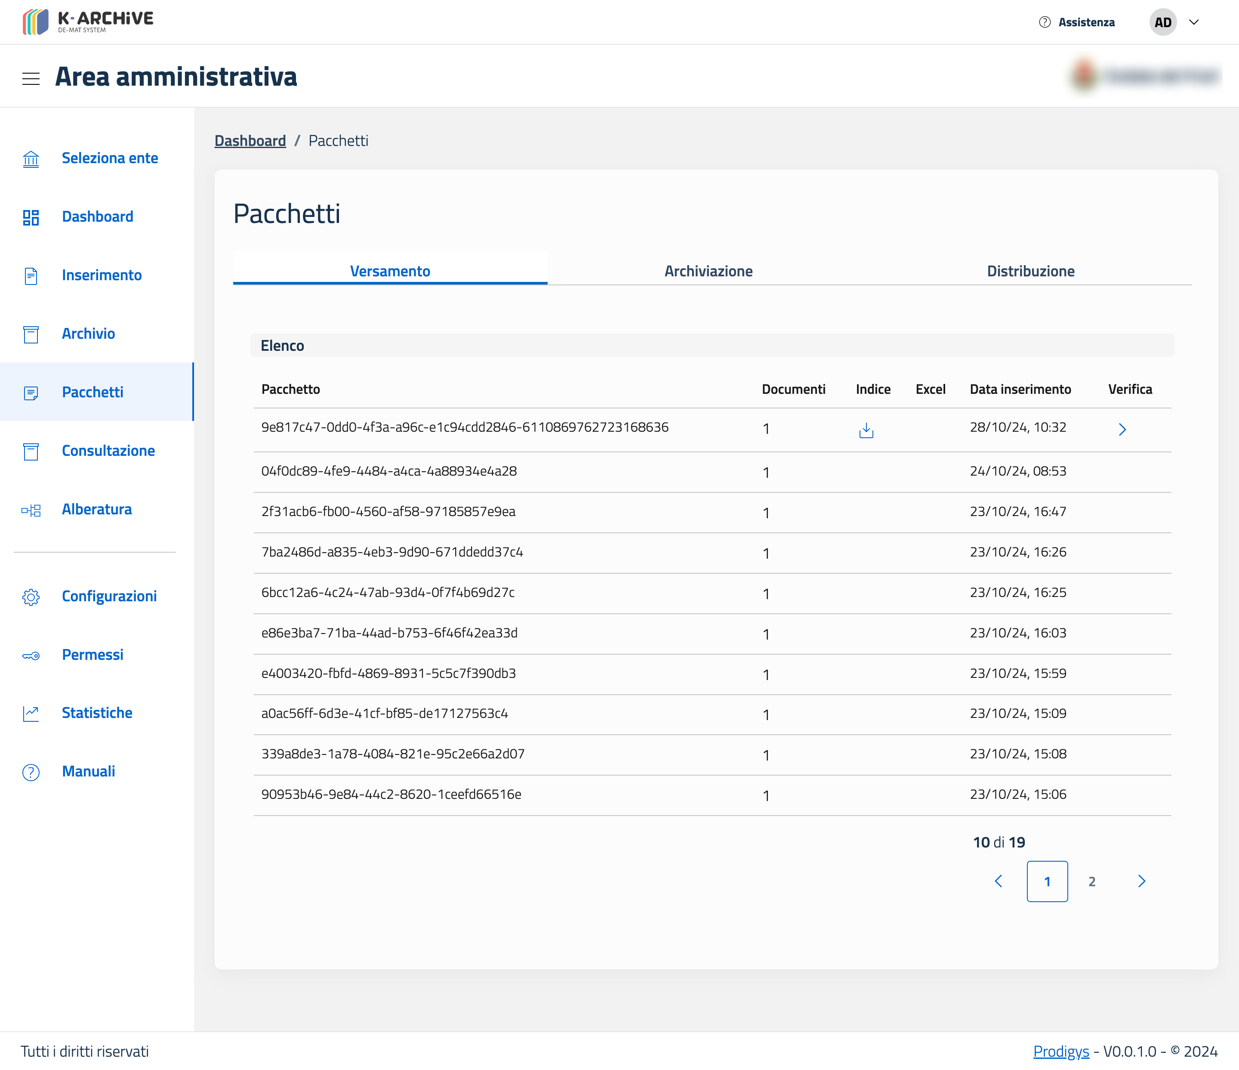
Task: Click the hamburger menu icon
Action: [x=31, y=78]
